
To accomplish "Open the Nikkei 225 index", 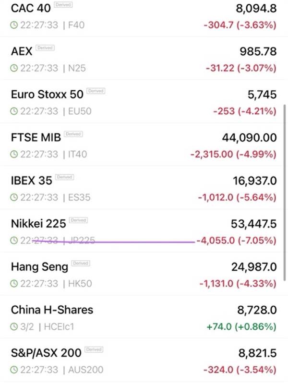I will 38,224.
